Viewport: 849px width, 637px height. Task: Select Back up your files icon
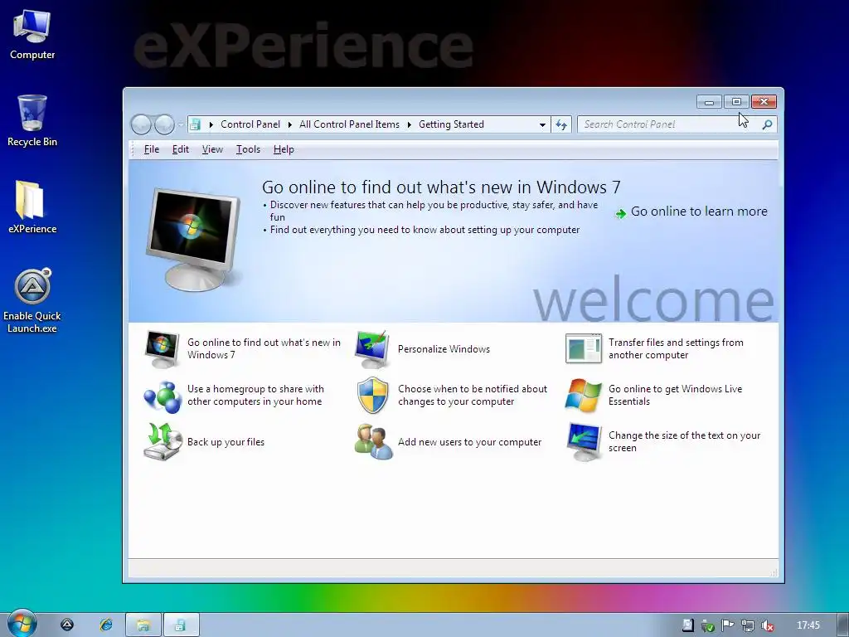pyautogui.click(x=163, y=442)
